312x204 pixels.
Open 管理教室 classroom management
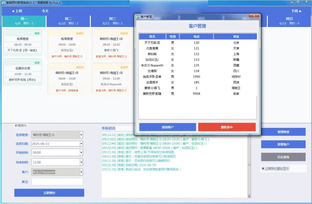(283, 132)
